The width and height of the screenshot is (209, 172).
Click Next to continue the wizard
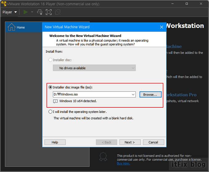tap(130, 142)
